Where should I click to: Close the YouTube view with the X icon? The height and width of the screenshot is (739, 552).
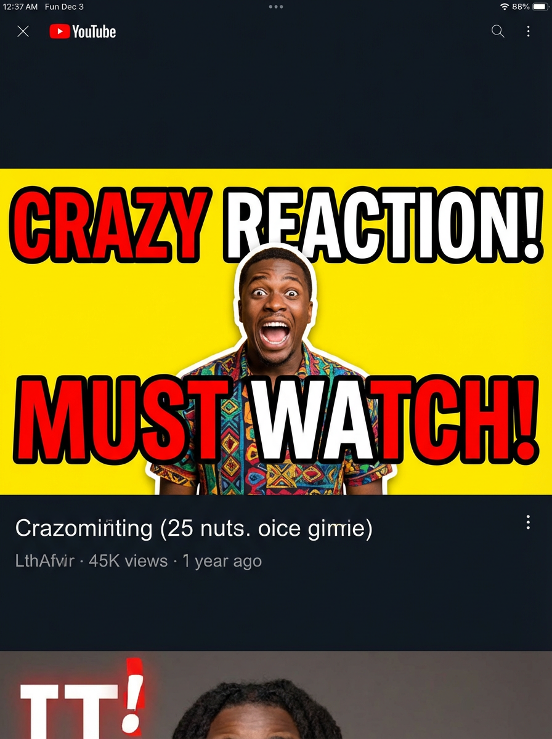coord(23,31)
